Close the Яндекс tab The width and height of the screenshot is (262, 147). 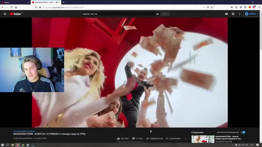(28, 2)
